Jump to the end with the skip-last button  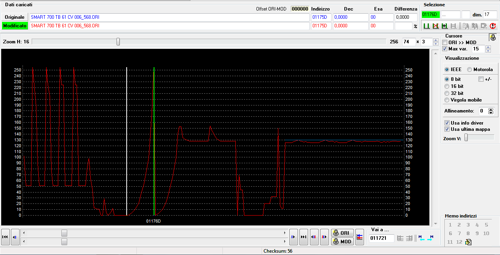click(304, 237)
